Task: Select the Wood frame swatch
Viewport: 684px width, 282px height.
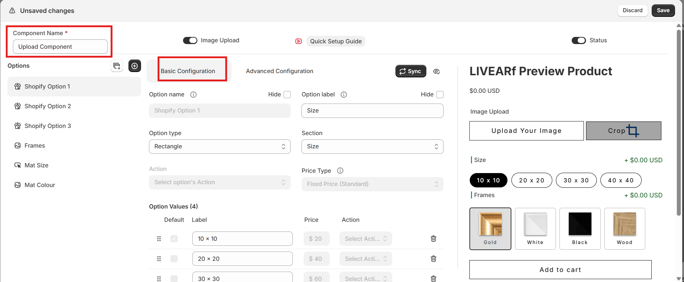Action: click(624, 229)
